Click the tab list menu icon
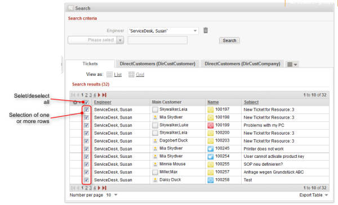The height and width of the screenshot is (205, 338). click(x=292, y=64)
